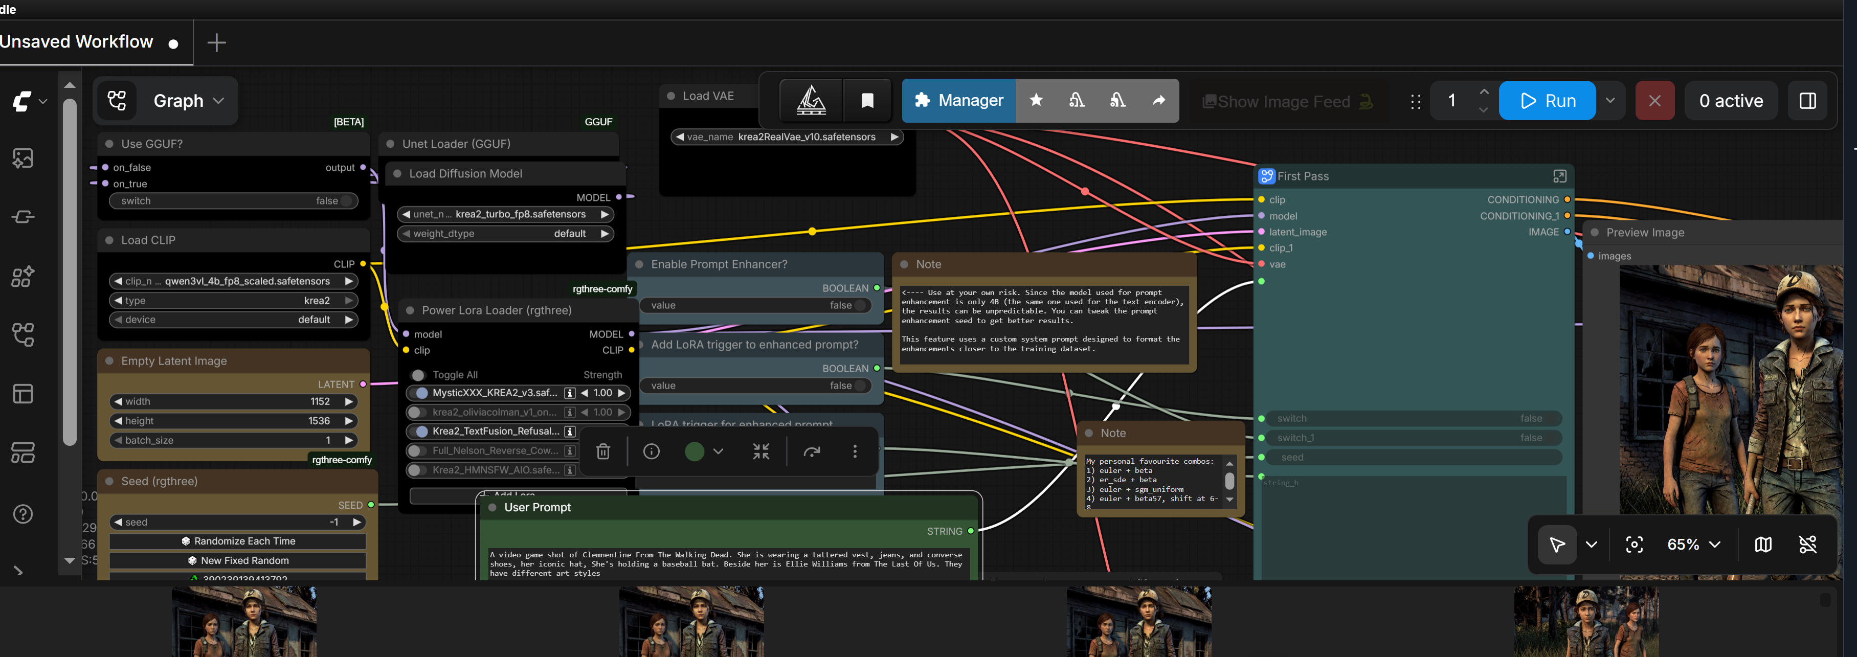Increase the width value arrow

349,402
